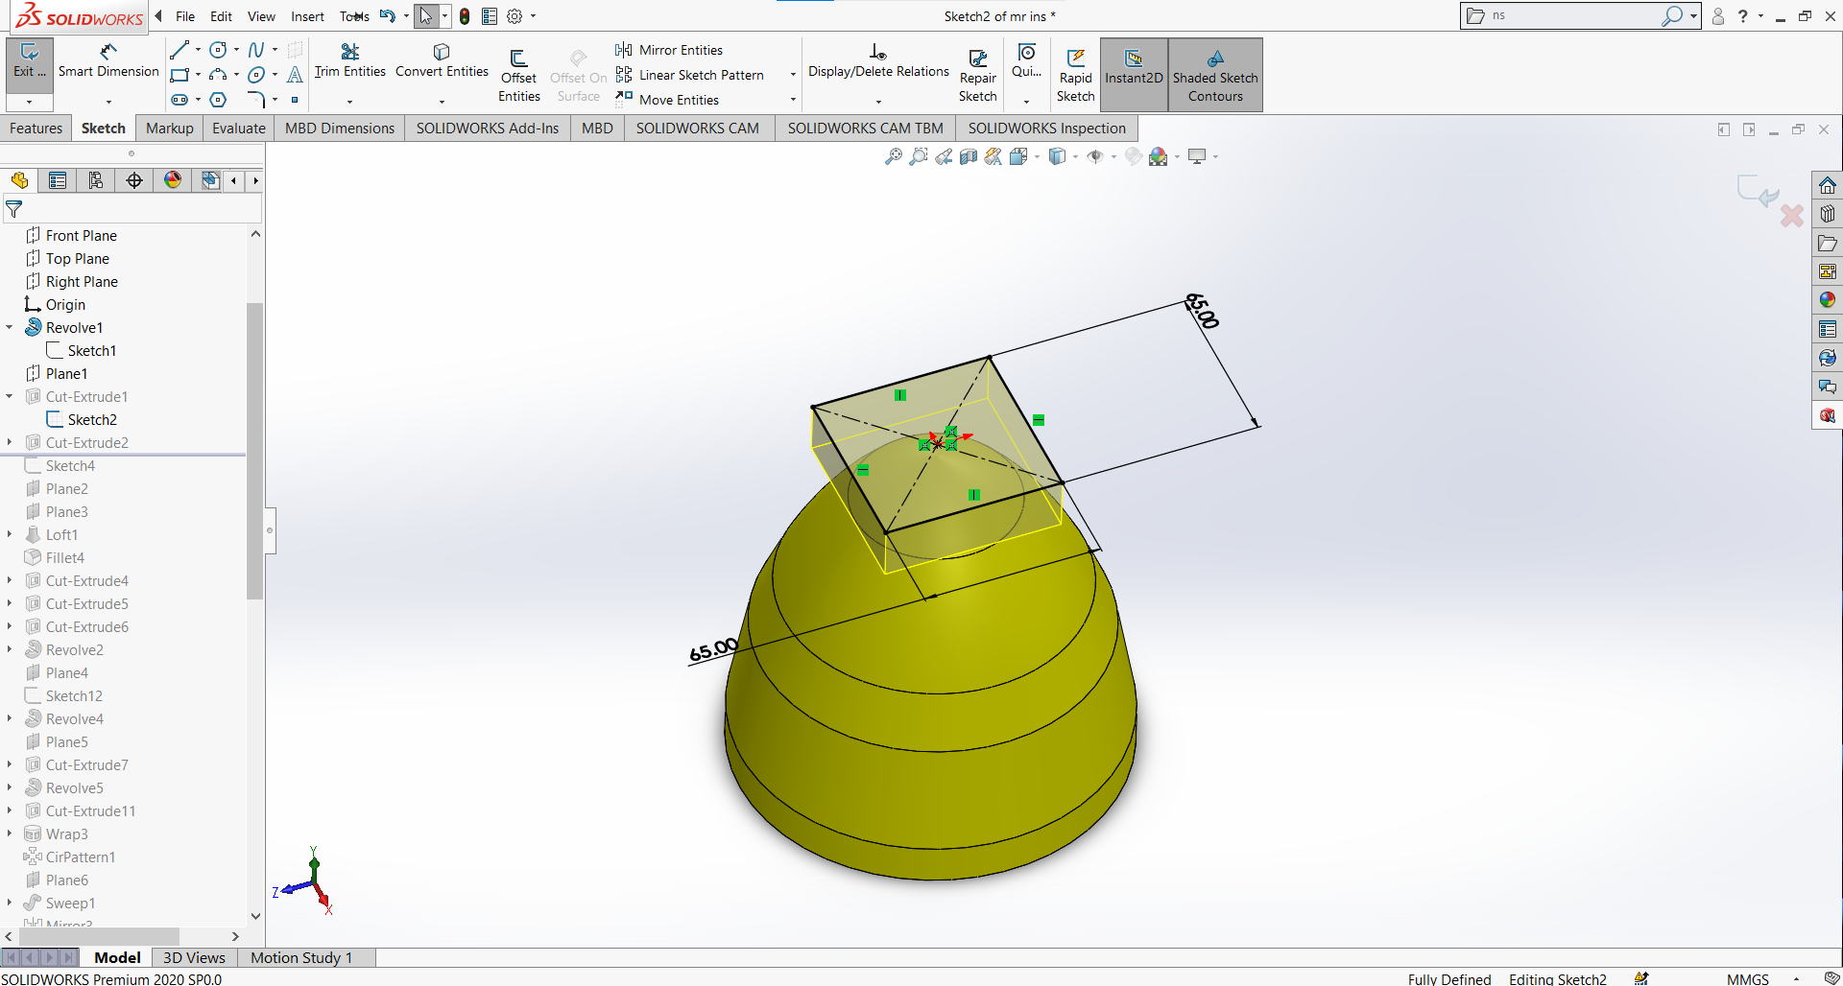Open the DimXpertManager tab

134,180
